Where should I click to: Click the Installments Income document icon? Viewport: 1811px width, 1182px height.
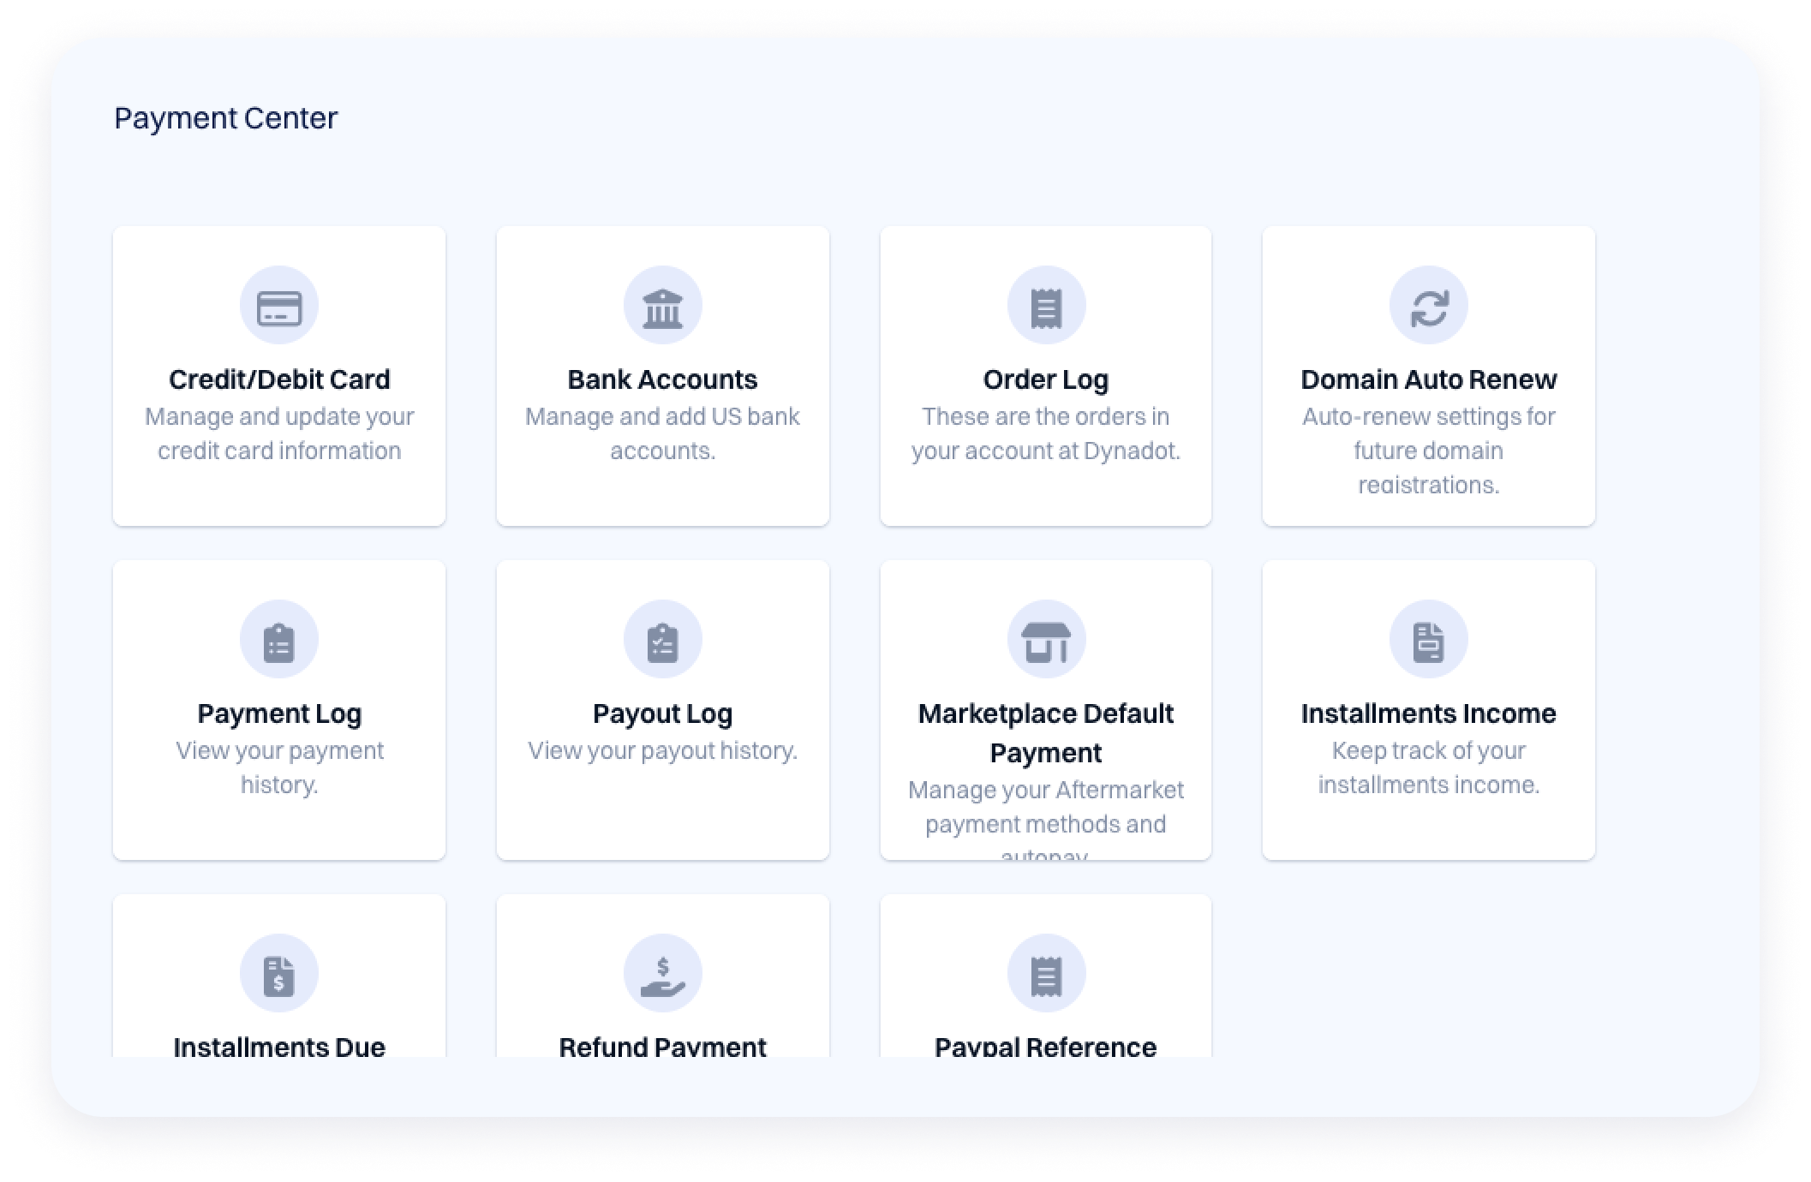1428,640
